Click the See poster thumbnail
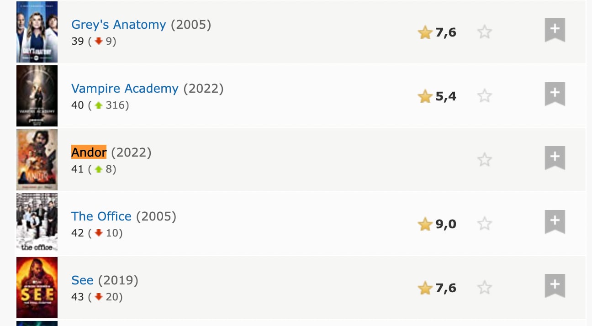Image resolution: width=592 pixels, height=326 pixels. point(37,287)
